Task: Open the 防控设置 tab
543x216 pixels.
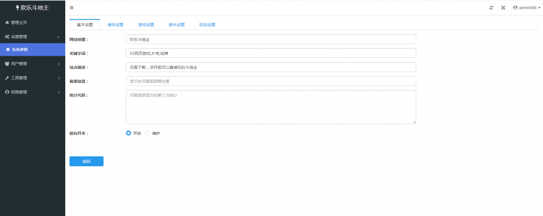Action: (207, 25)
